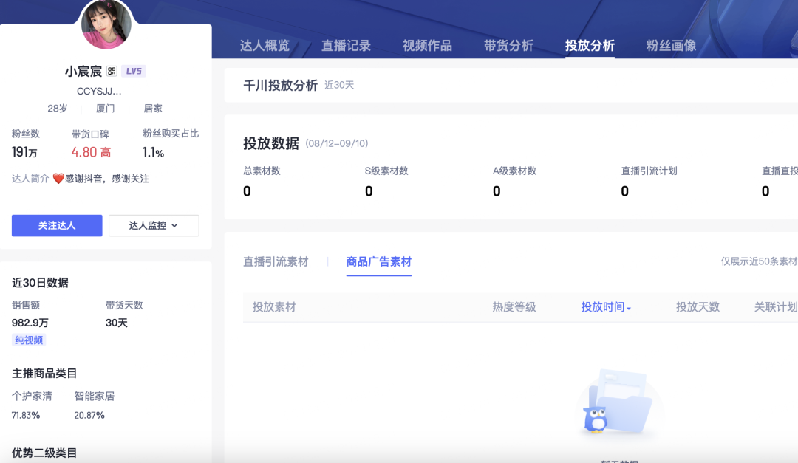
Task: Click the 居家 profile tag
Action: point(153,109)
